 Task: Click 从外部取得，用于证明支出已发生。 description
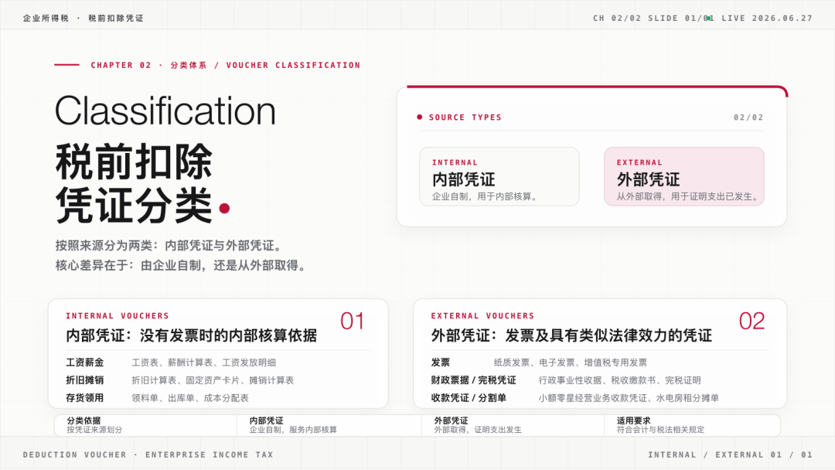click(x=689, y=196)
